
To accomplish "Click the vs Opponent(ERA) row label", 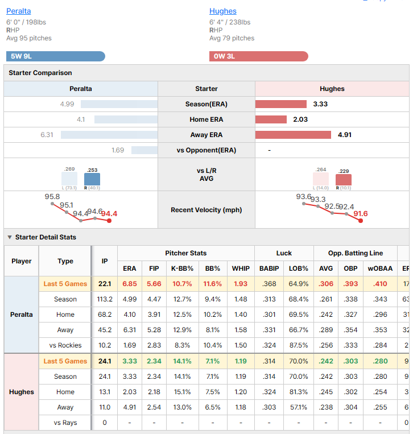I will pyautogui.click(x=206, y=150).
